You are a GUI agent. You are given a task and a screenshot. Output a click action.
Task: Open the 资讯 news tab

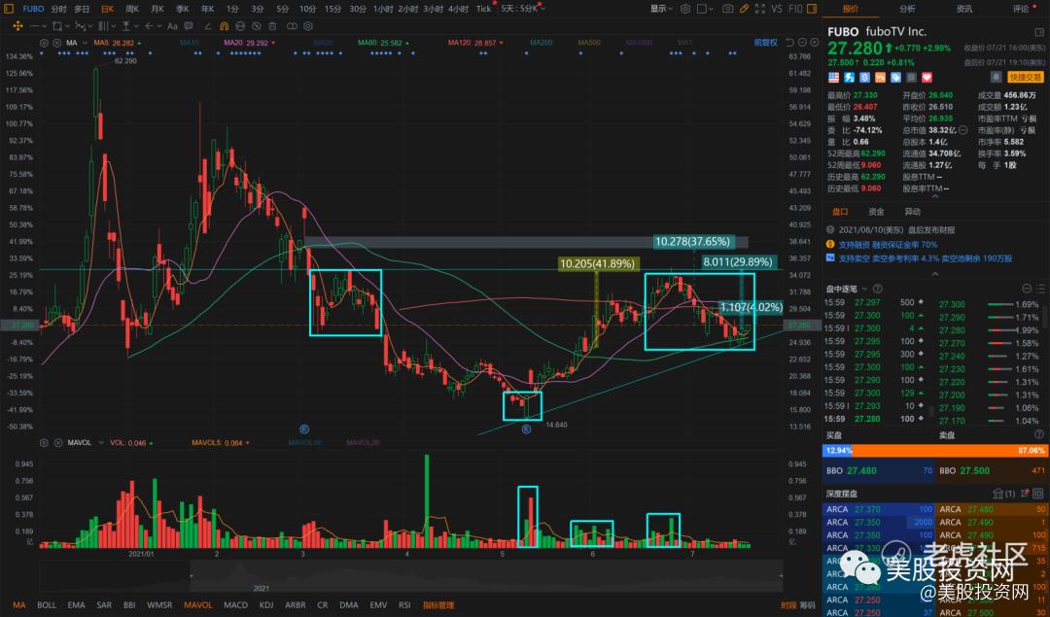[x=964, y=9]
